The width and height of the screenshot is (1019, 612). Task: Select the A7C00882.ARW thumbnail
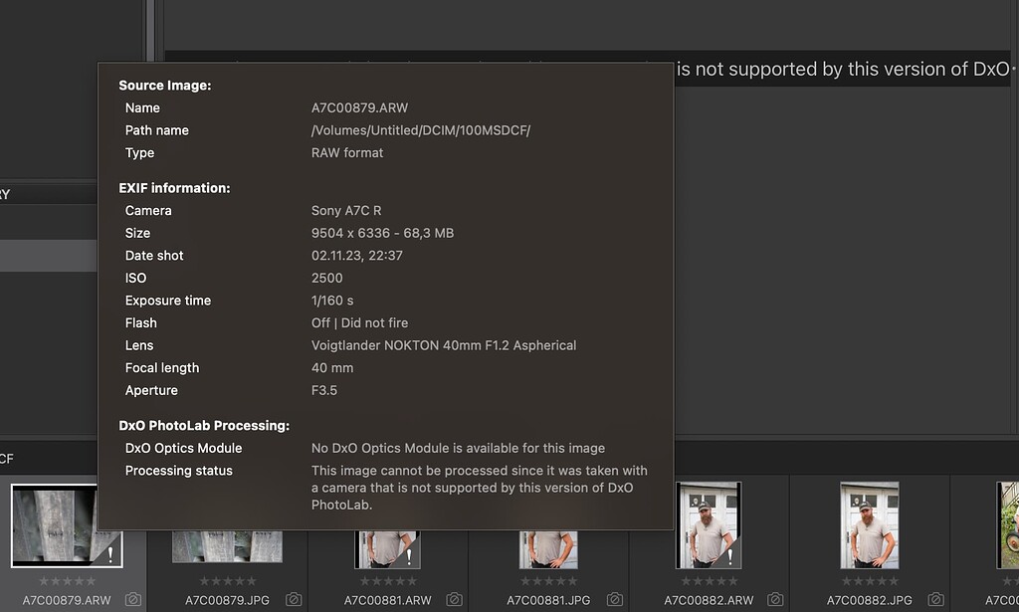coord(710,525)
